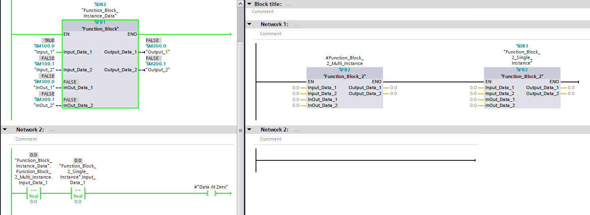Select the Multi_Instance equal-Real comparator contact

pyautogui.click(x=34, y=194)
